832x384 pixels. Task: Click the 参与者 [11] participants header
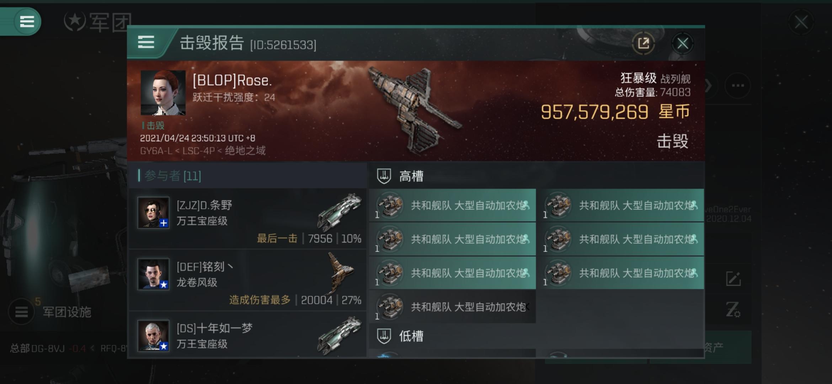[x=173, y=176]
